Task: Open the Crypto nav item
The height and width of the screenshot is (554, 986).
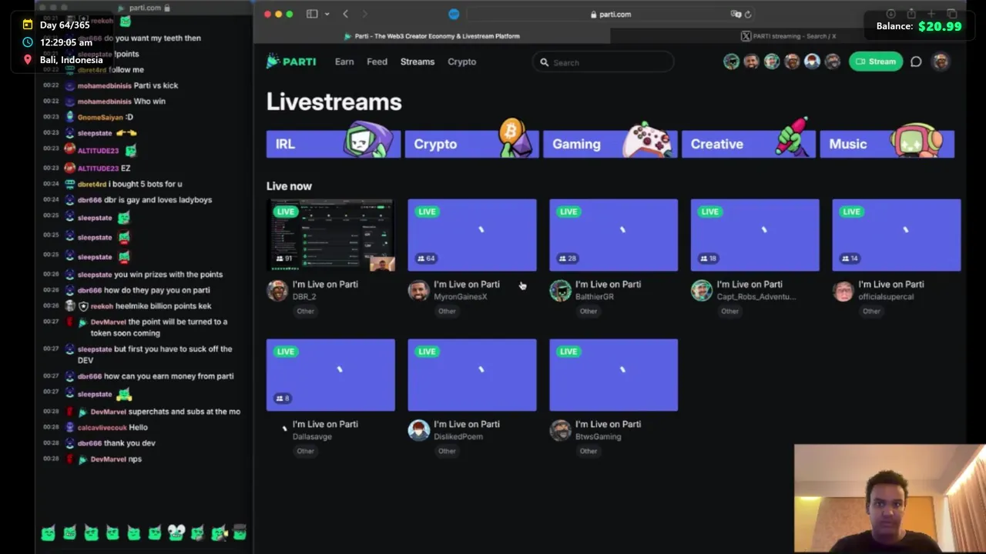Action: tap(462, 62)
